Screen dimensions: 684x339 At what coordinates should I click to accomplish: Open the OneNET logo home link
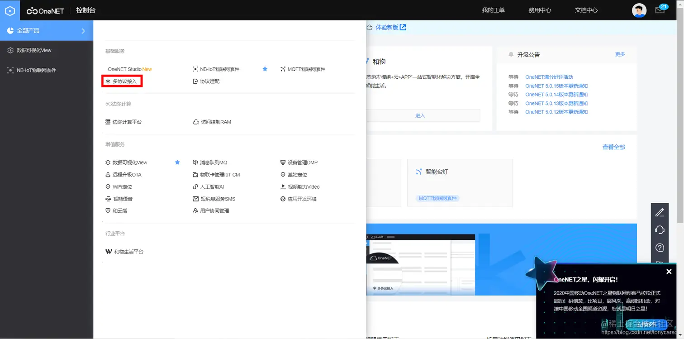[x=46, y=10]
